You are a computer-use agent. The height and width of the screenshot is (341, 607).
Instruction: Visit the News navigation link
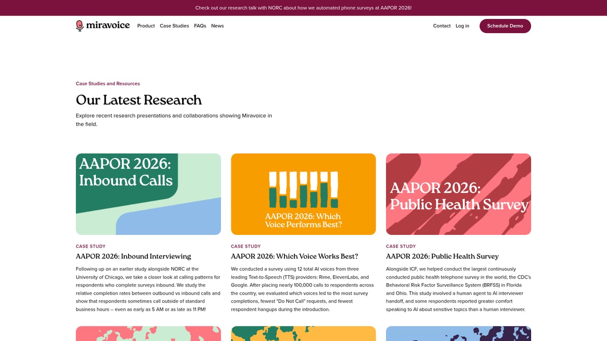[x=218, y=26]
